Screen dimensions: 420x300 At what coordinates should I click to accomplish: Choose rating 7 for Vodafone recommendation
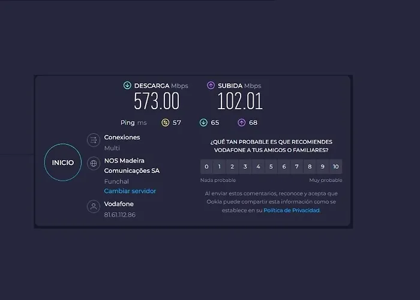point(297,167)
